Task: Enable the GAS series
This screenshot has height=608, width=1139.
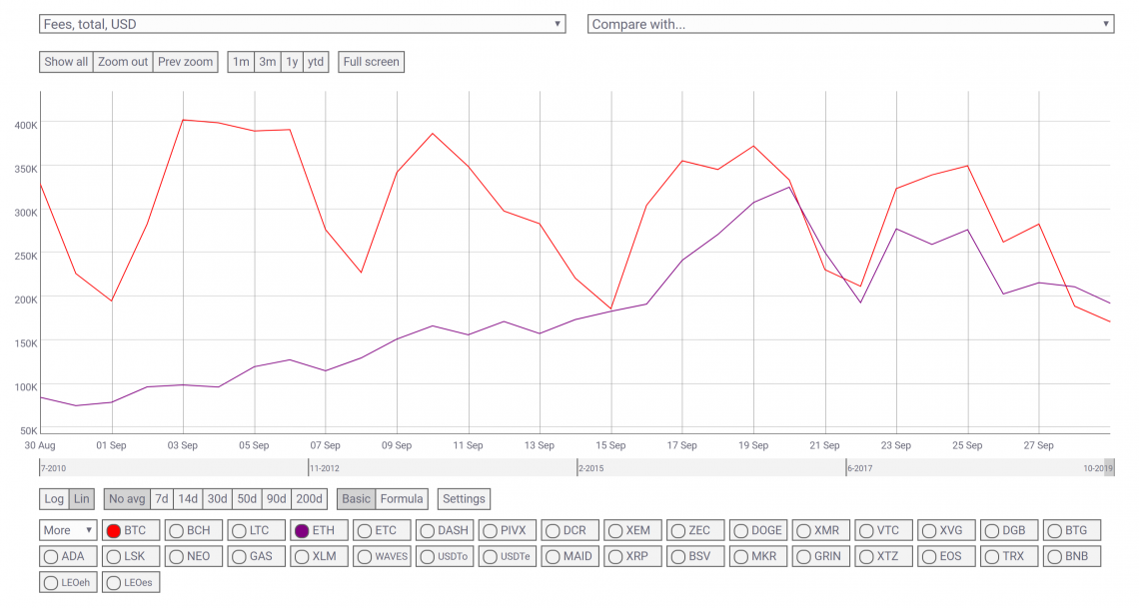Action: (256, 556)
